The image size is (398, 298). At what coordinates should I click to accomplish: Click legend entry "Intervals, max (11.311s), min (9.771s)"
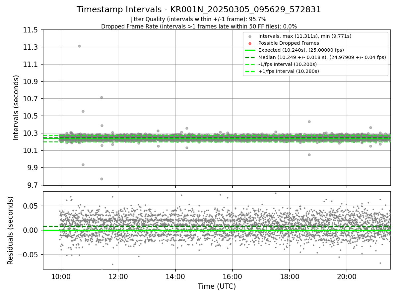[x=305, y=36]
